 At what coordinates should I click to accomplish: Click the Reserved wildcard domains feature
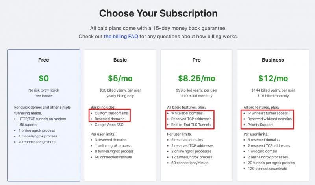[x=270, y=119]
